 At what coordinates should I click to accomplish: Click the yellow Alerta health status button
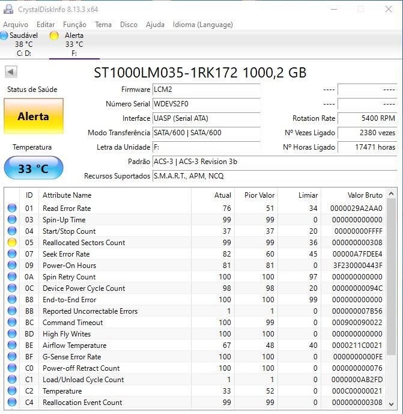[x=34, y=116]
